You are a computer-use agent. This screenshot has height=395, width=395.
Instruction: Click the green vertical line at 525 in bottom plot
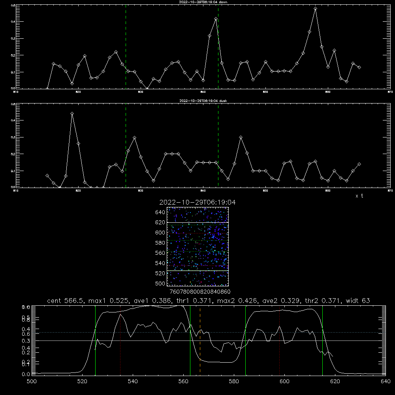click(96, 340)
